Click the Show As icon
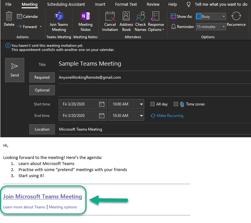This screenshot has height=223, width=251. pos(173,16)
